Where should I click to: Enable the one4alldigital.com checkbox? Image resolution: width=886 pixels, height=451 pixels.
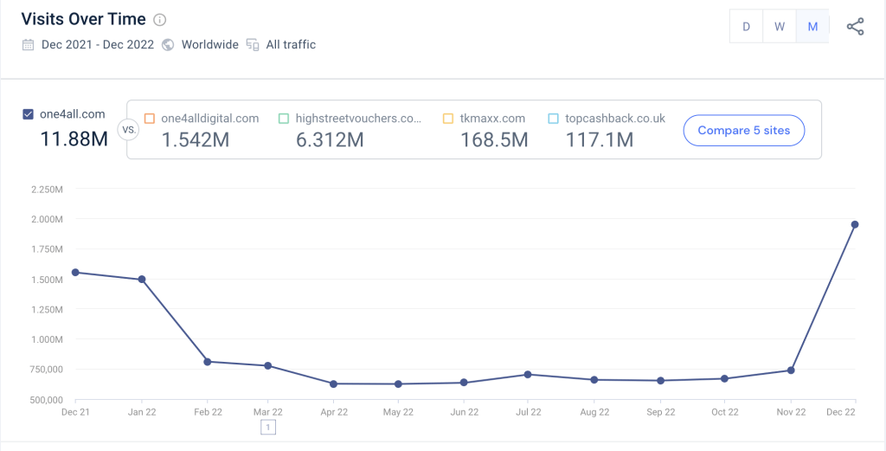click(x=150, y=119)
